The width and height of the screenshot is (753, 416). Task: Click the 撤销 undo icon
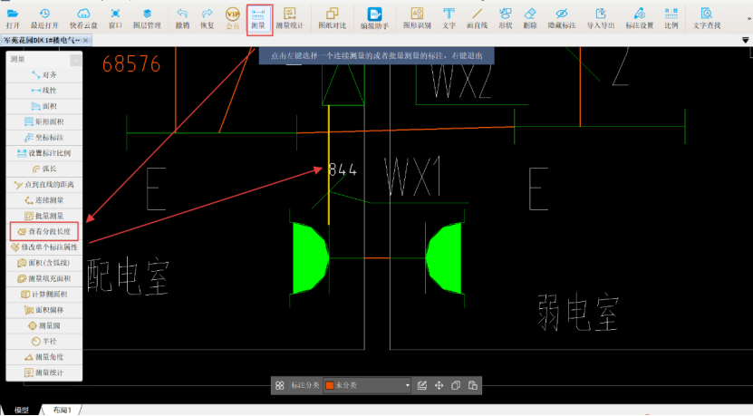[x=182, y=17]
